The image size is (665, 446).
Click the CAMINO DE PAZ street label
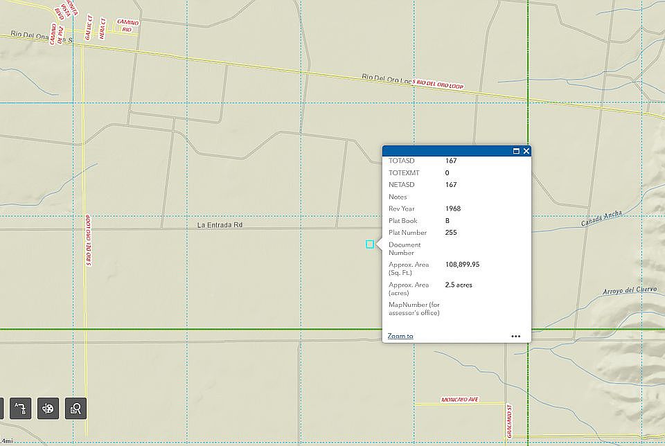[x=56, y=34]
